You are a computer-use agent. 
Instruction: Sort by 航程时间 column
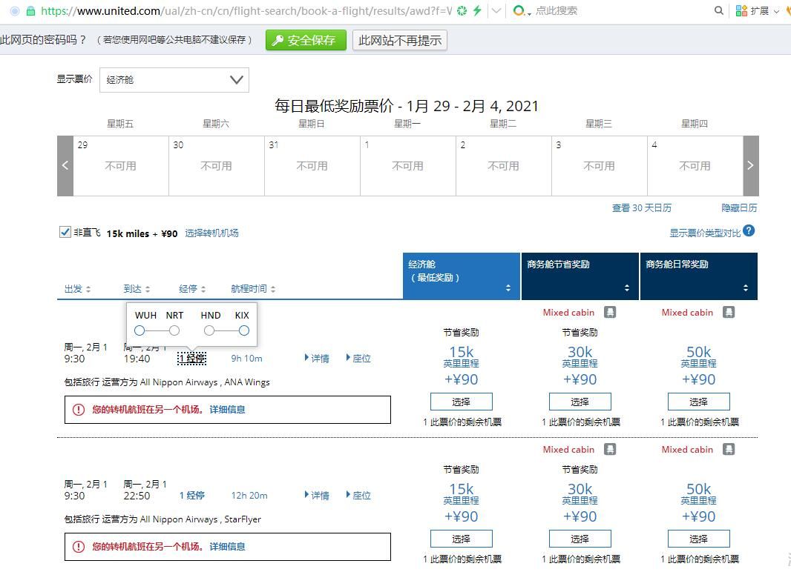(253, 288)
